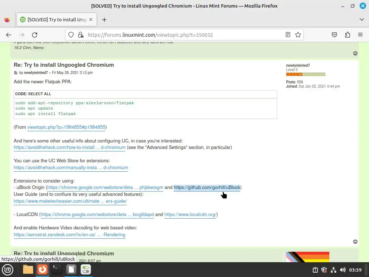Open the tracking protection shield icon
369x277 pixels.
pyautogui.click(x=71, y=35)
